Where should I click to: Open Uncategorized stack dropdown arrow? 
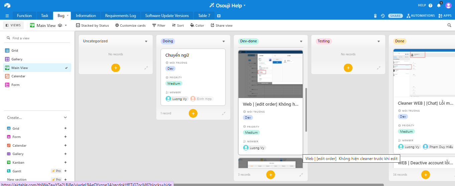(x=146, y=41)
